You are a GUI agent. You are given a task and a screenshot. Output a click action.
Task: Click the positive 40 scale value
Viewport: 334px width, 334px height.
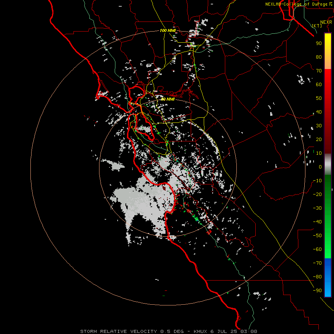319,112
